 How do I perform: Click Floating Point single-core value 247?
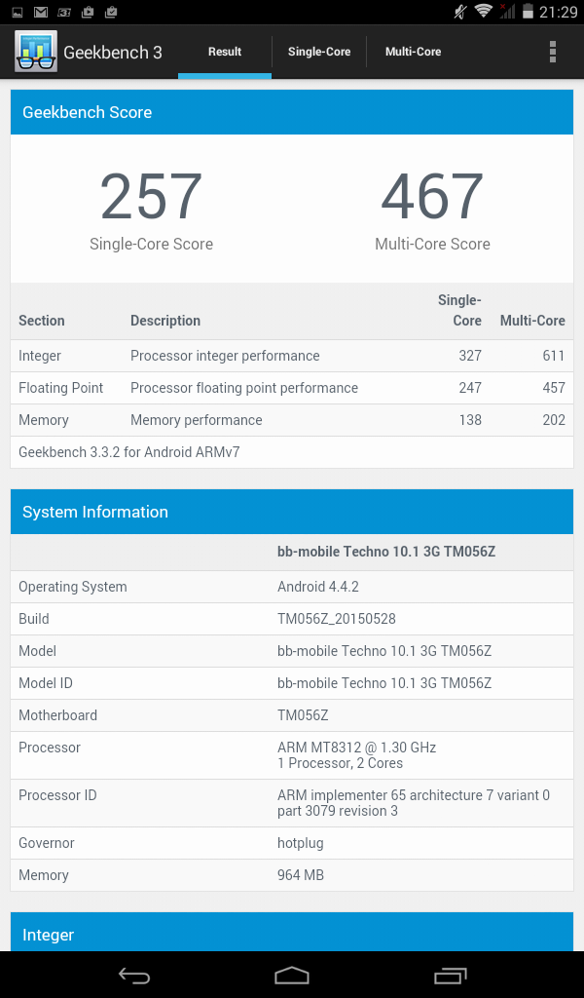[x=470, y=388]
